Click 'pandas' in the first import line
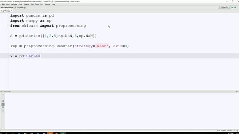The height and width of the screenshot is (134, 239). tap(33, 16)
